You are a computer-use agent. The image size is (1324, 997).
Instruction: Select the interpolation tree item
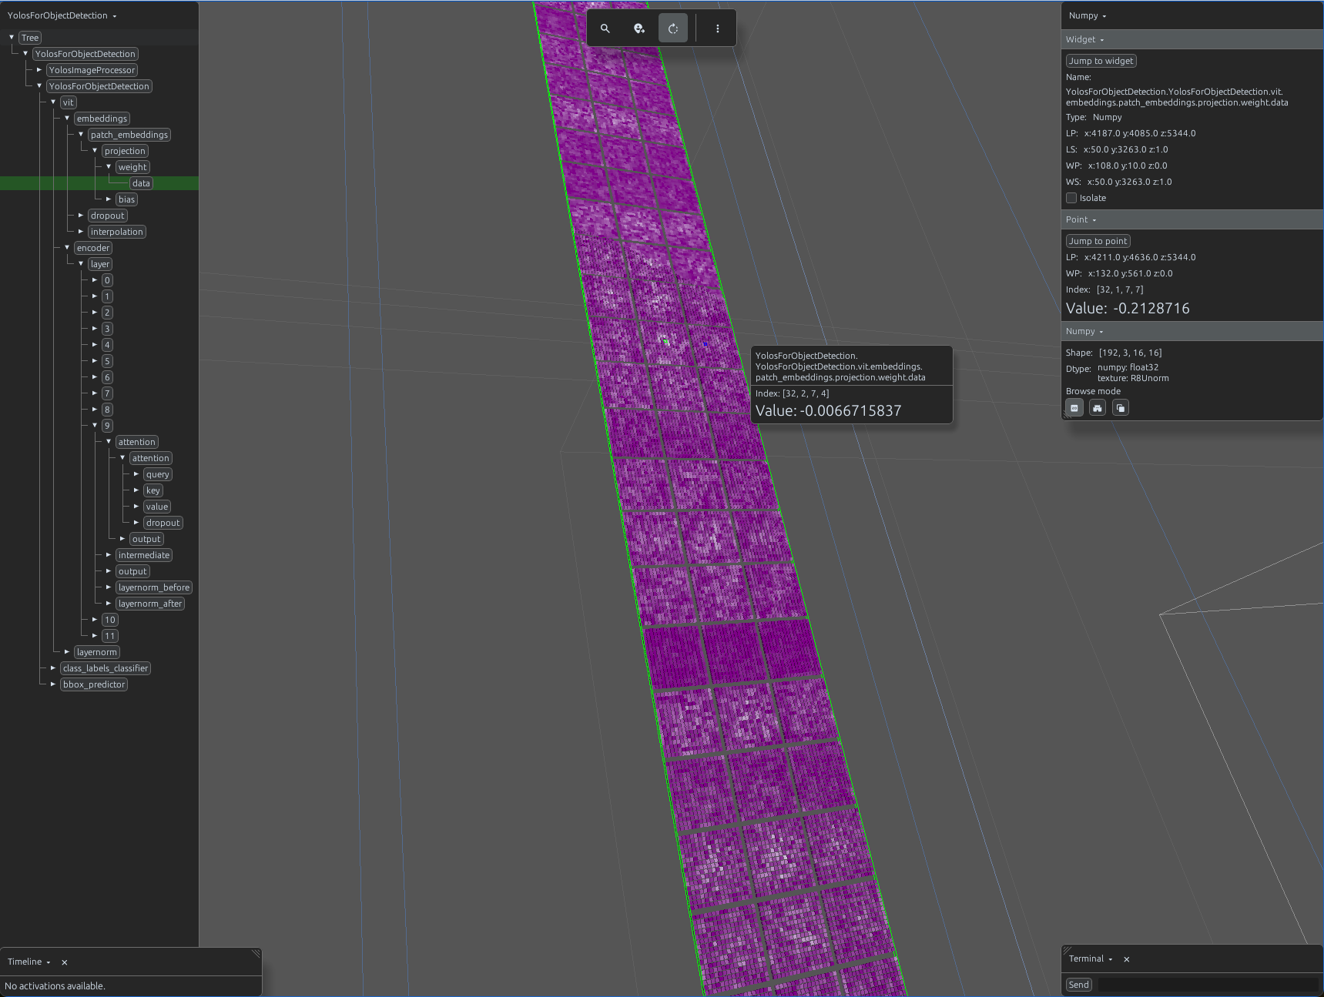pyautogui.click(x=116, y=232)
